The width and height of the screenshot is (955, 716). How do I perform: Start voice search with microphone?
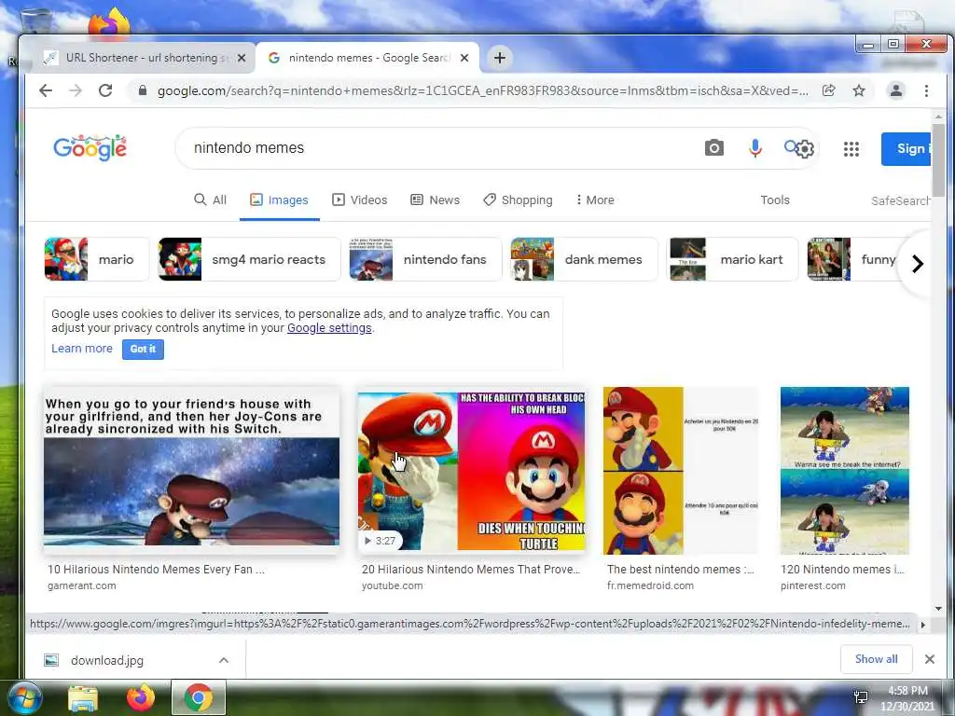[755, 148]
